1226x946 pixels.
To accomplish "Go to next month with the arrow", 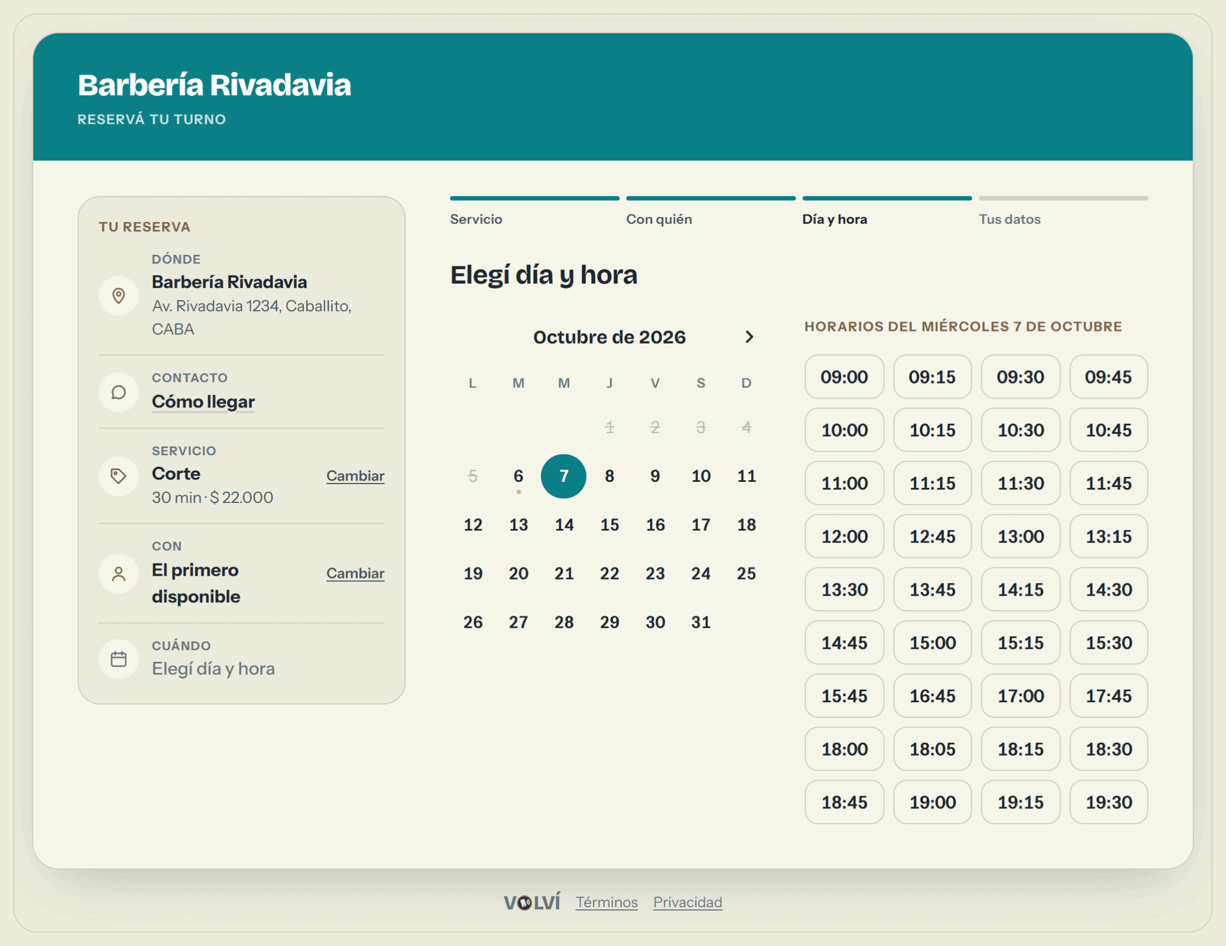I will coord(749,337).
